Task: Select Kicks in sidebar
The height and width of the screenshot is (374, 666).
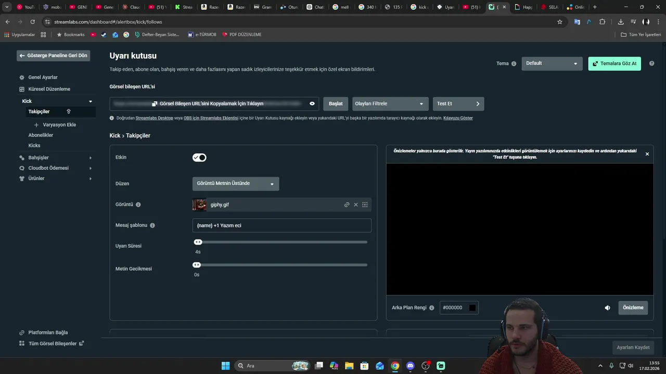Action: [x=34, y=145]
